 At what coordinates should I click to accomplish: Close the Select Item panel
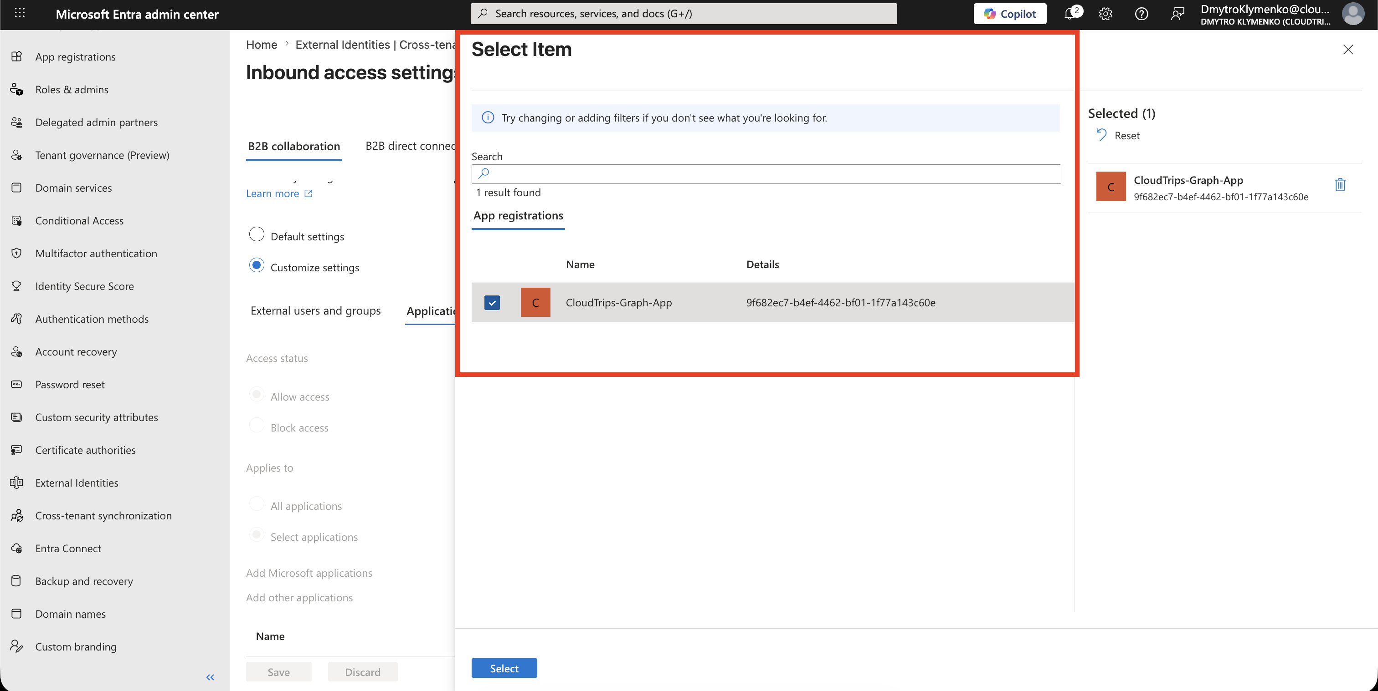click(x=1347, y=49)
